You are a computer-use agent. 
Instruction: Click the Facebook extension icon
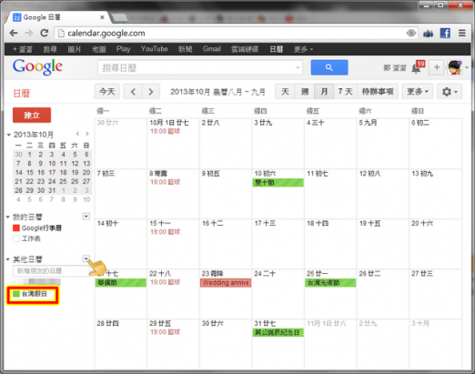pos(445,33)
